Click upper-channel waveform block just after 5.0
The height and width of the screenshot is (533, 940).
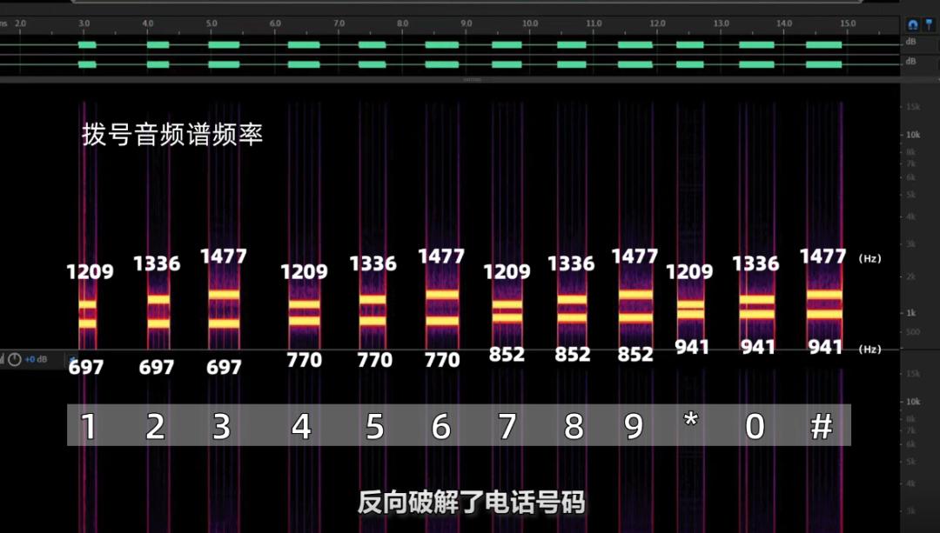pyautogui.click(x=224, y=45)
